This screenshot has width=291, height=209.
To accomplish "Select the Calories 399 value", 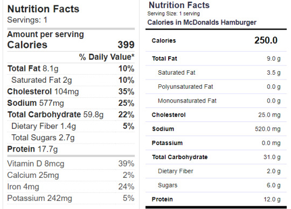I will 126,45.
